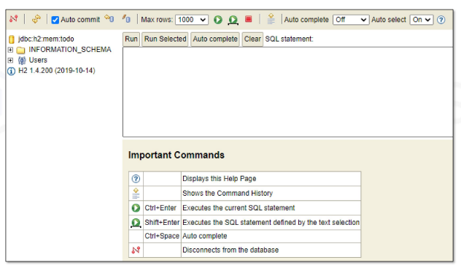Click the run-selected icon in help table
Image resolution: width=461 pixels, height=268 pixels.
[136, 223]
